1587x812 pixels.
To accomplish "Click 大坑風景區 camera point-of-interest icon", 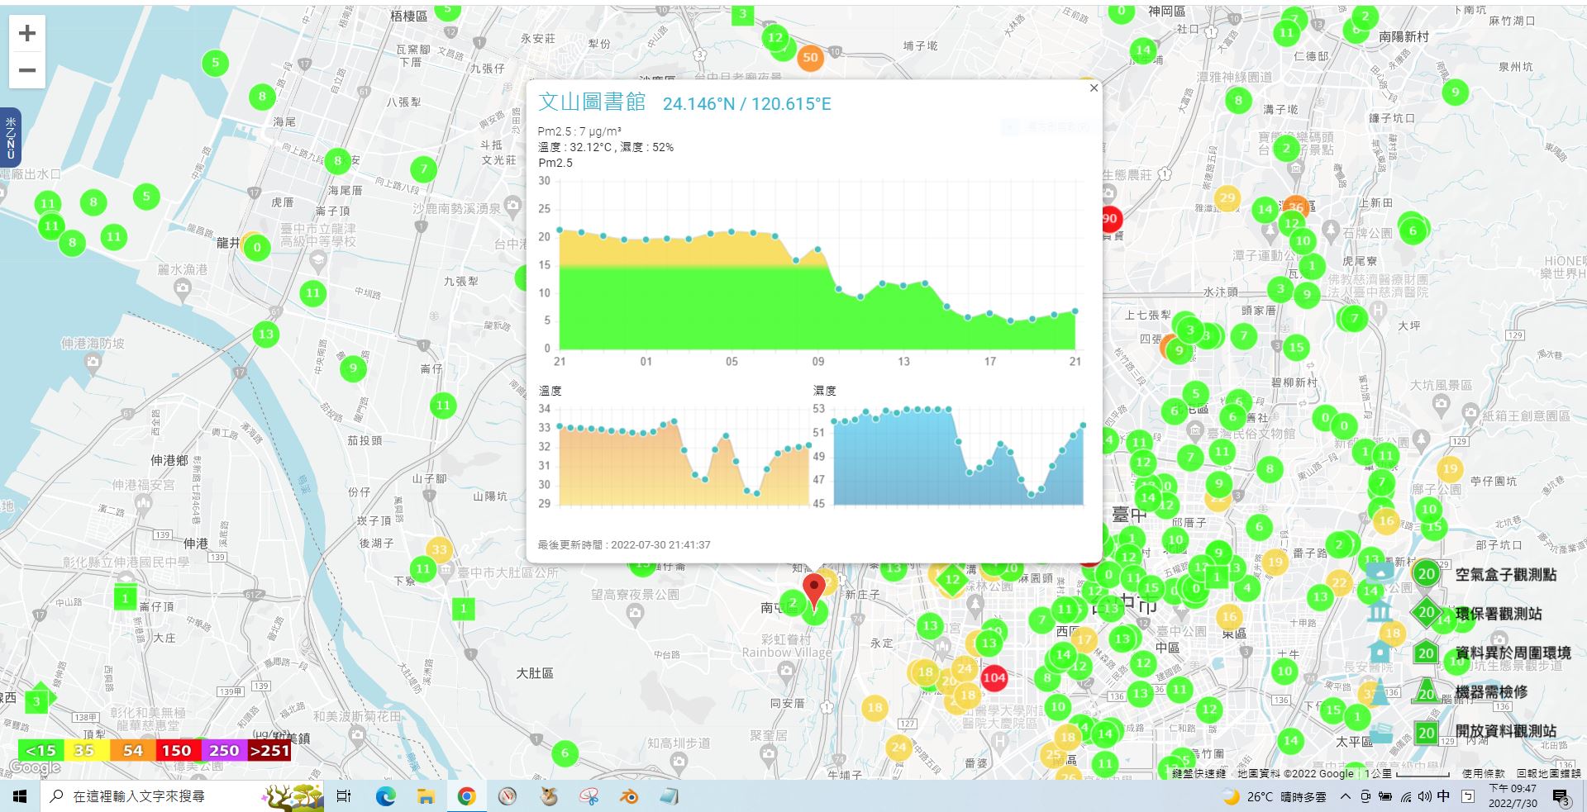I will coord(1442,403).
